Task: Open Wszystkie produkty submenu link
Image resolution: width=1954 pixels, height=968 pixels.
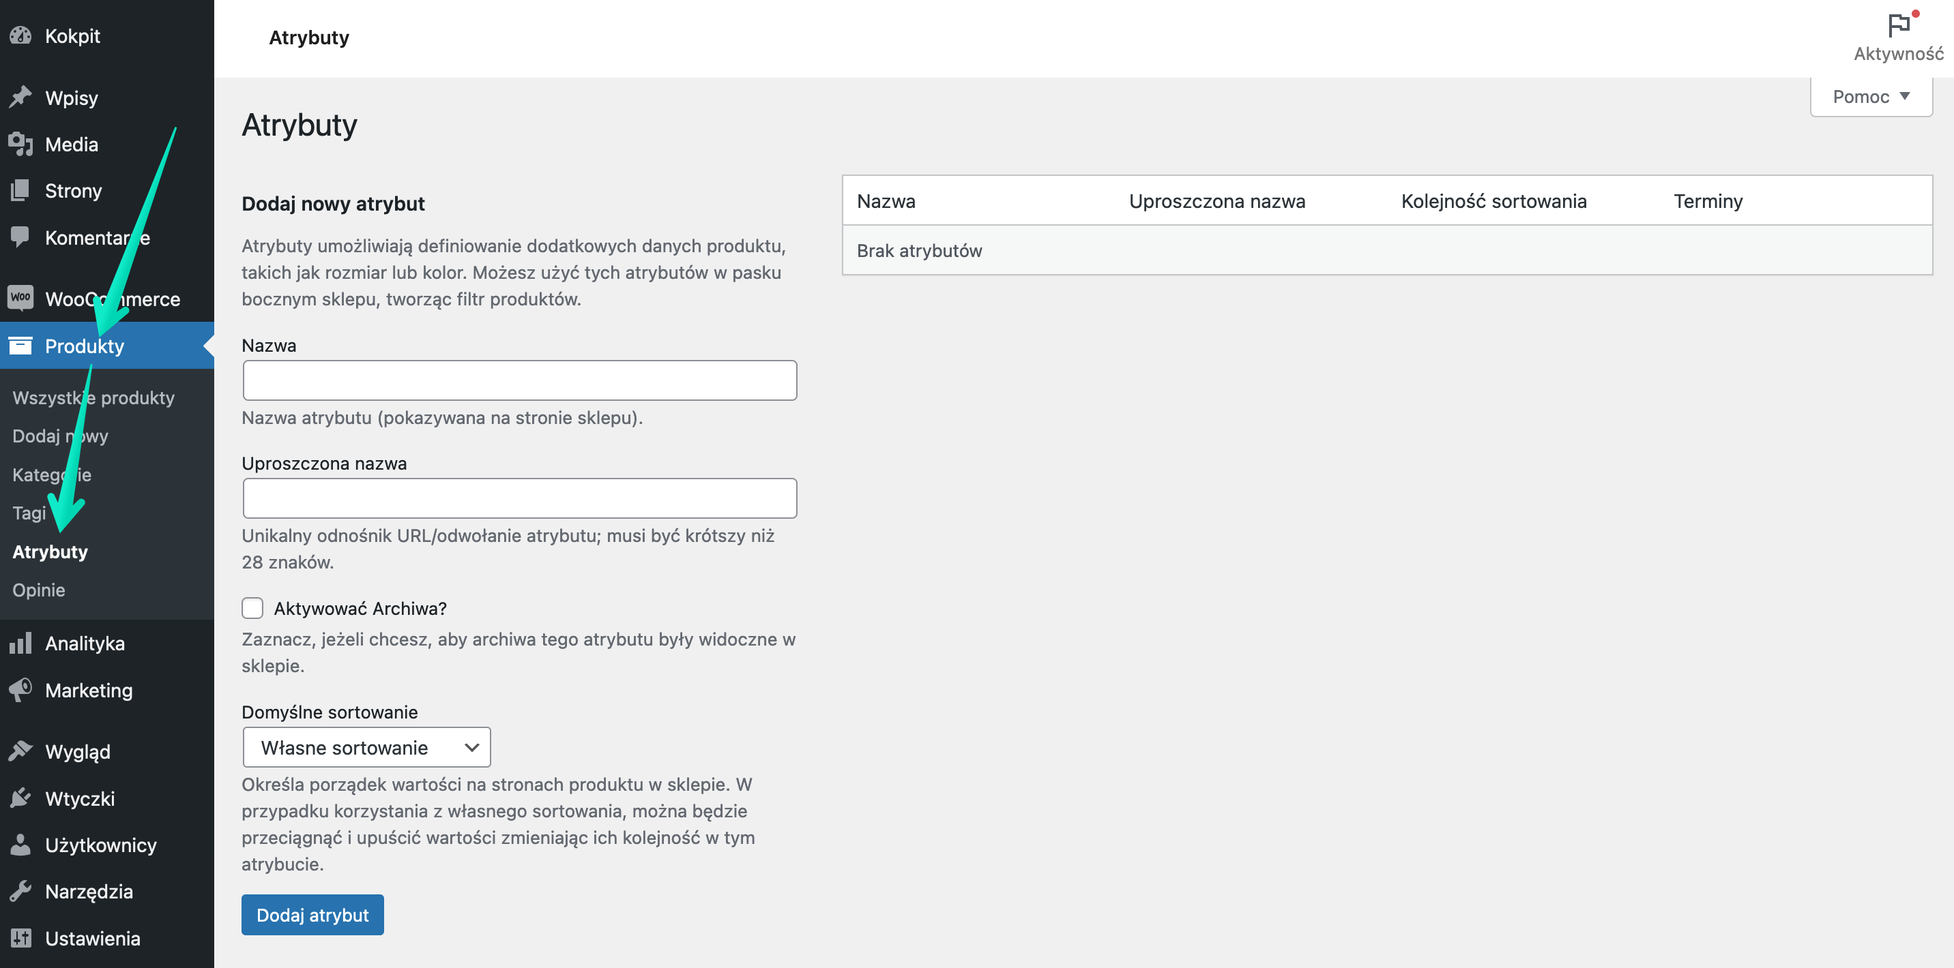Action: click(x=93, y=397)
